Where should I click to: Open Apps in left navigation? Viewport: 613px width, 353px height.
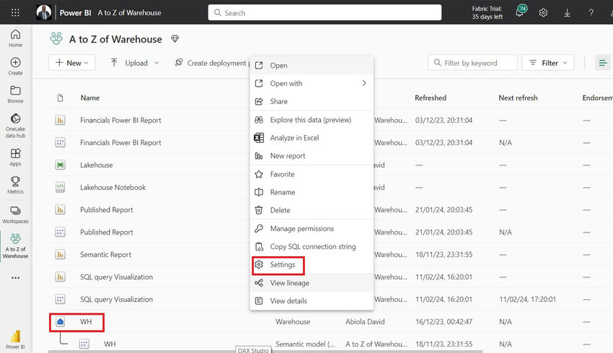(15, 157)
